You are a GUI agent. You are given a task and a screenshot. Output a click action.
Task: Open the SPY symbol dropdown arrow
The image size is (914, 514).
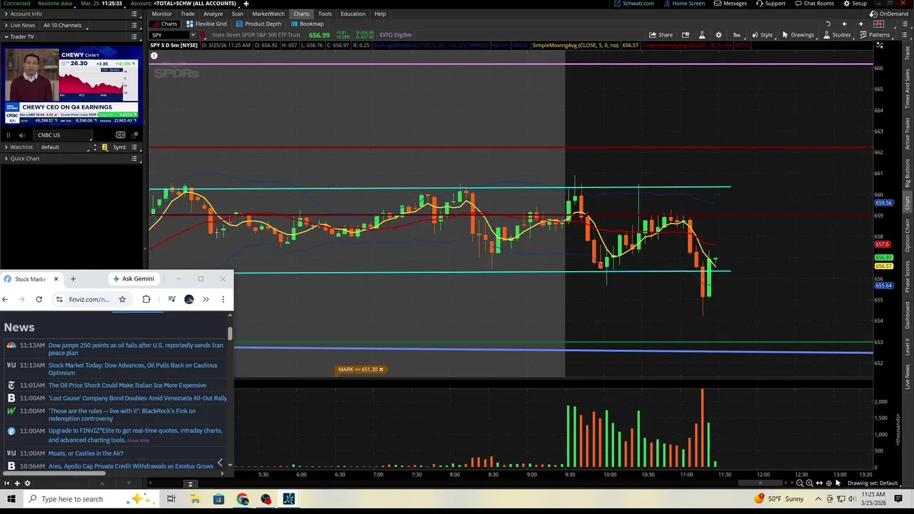[x=192, y=35]
